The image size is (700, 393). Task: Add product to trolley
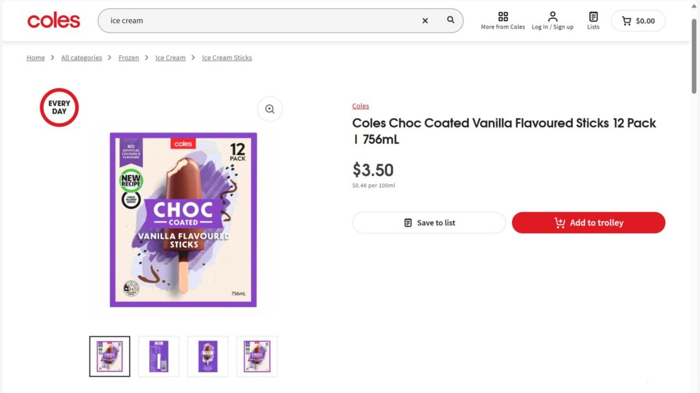(x=588, y=222)
